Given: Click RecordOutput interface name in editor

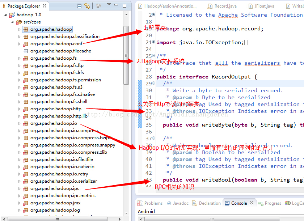Looking at the screenshot, I should (231, 77).
